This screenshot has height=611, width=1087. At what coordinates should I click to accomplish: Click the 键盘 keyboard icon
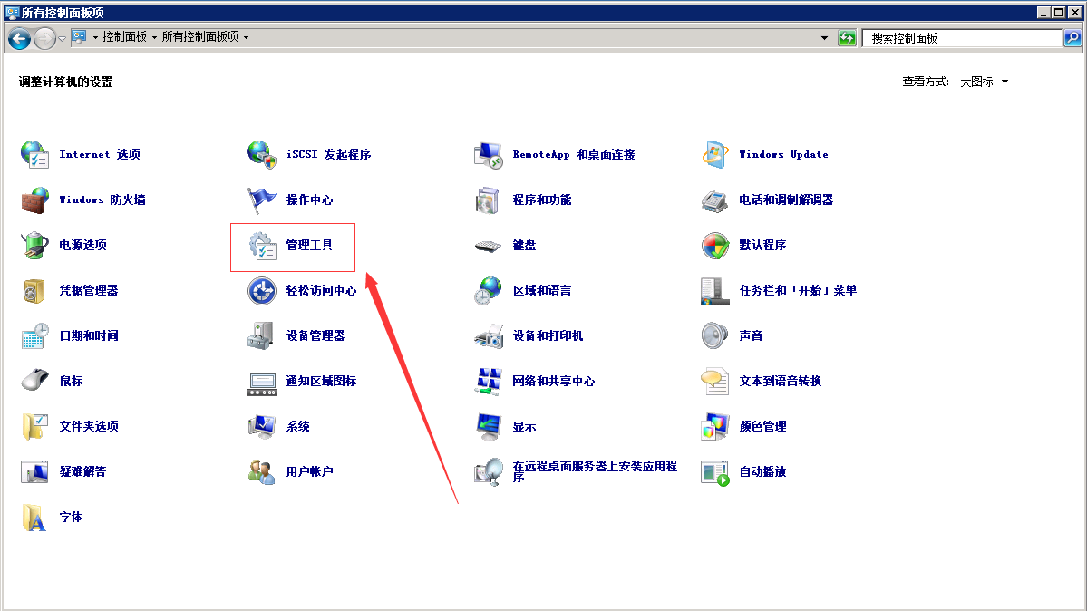click(x=488, y=245)
